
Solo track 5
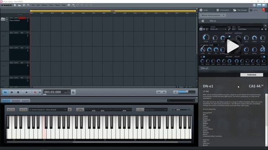pos(11,78)
